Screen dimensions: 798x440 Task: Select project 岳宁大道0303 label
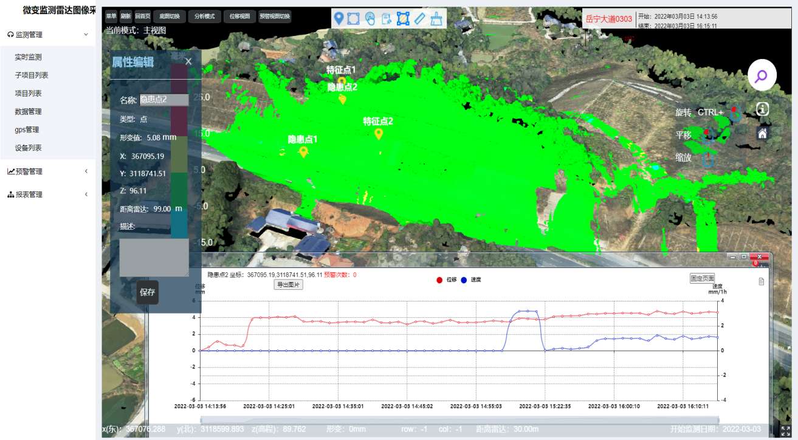click(609, 19)
